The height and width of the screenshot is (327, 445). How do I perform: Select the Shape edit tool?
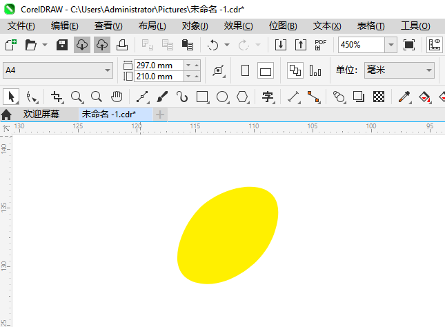pyautogui.click(x=32, y=97)
